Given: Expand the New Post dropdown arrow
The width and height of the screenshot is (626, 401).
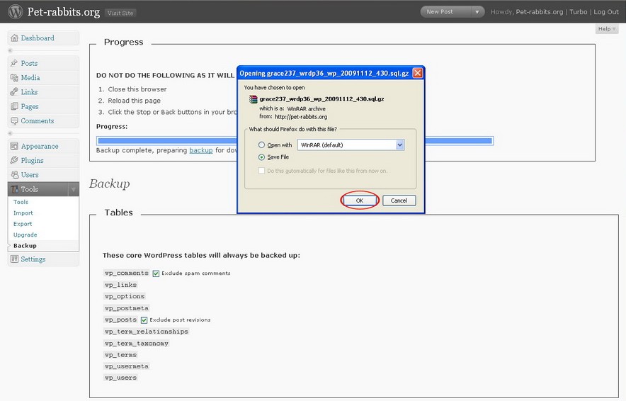Looking at the screenshot, I should tap(477, 12).
